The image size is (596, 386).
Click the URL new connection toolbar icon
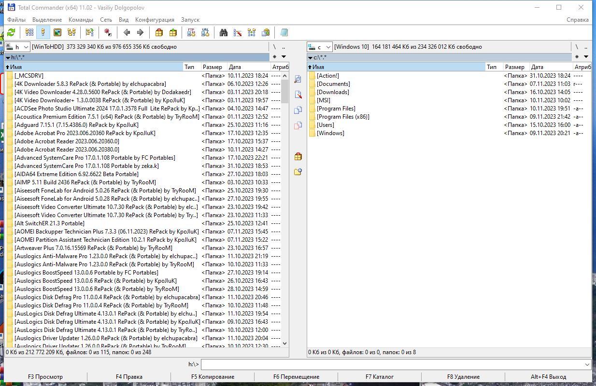click(x=205, y=32)
